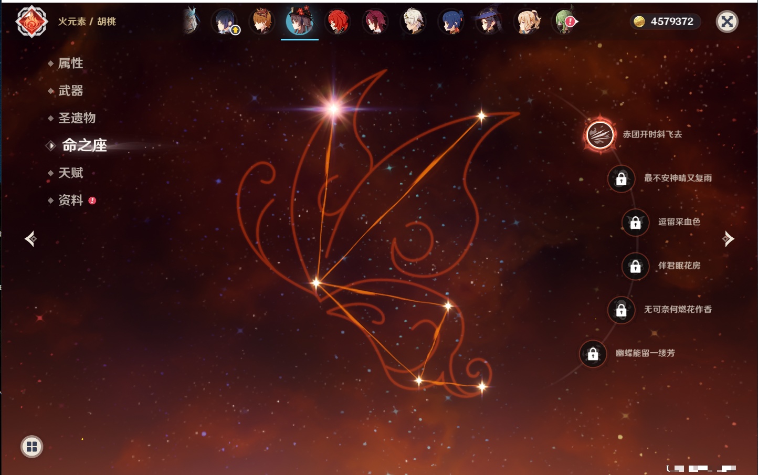Screen dimensions: 758x475
Task: Select locked constellation node 逗留采血色
Action: pos(635,223)
